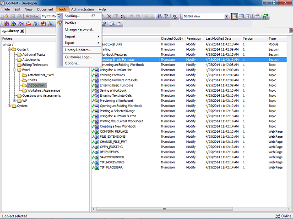293x219 pixels.
Task: Switch to the Library tab
Action: [x=13, y=31]
